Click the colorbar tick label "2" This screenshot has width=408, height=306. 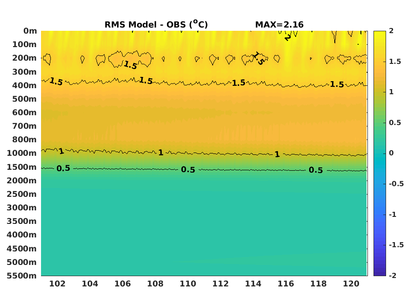391,31
